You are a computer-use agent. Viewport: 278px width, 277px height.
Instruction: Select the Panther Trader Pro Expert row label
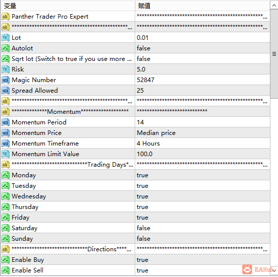point(50,17)
